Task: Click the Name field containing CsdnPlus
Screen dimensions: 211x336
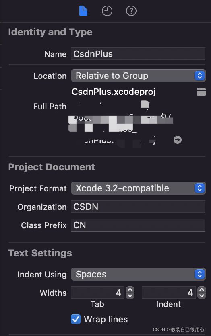Action: point(138,54)
